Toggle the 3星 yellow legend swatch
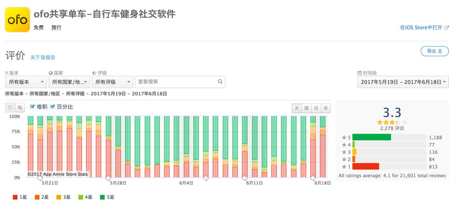 (59, 197)
